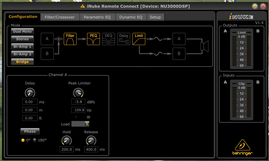
Task: Click the Release knob
Action: click(91, 141)
